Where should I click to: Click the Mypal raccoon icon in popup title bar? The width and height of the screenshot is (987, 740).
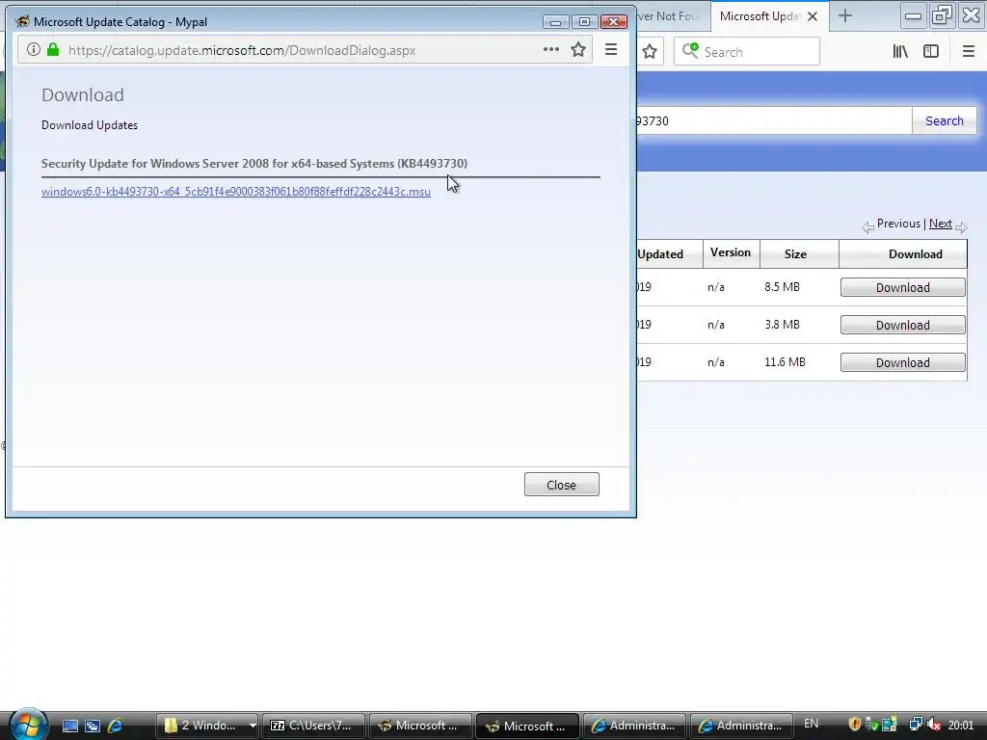pos(22,21)
